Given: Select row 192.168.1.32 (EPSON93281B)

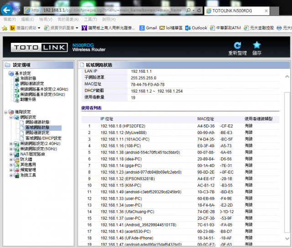Looking at the screenshot, I should click(x=180, y=179).
